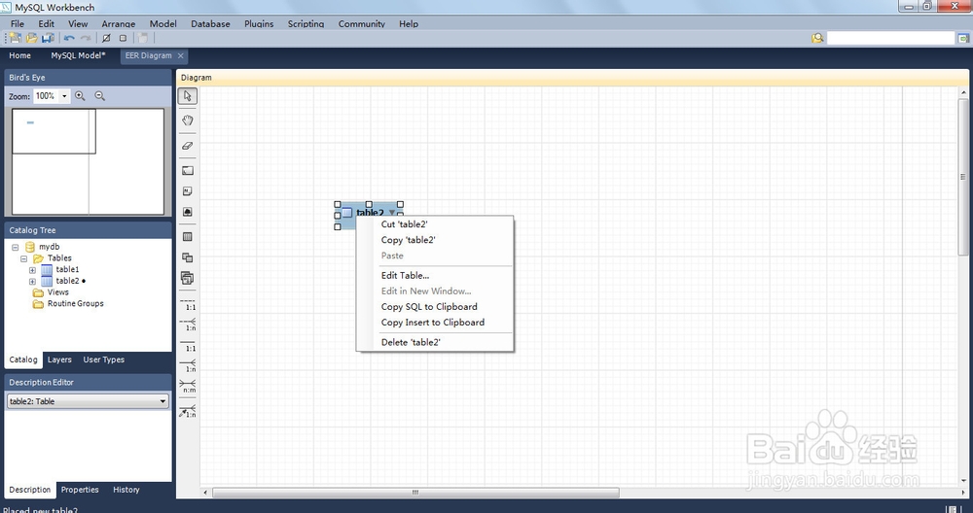
Task: Open the Arrange menu
Action: (118, 23)
